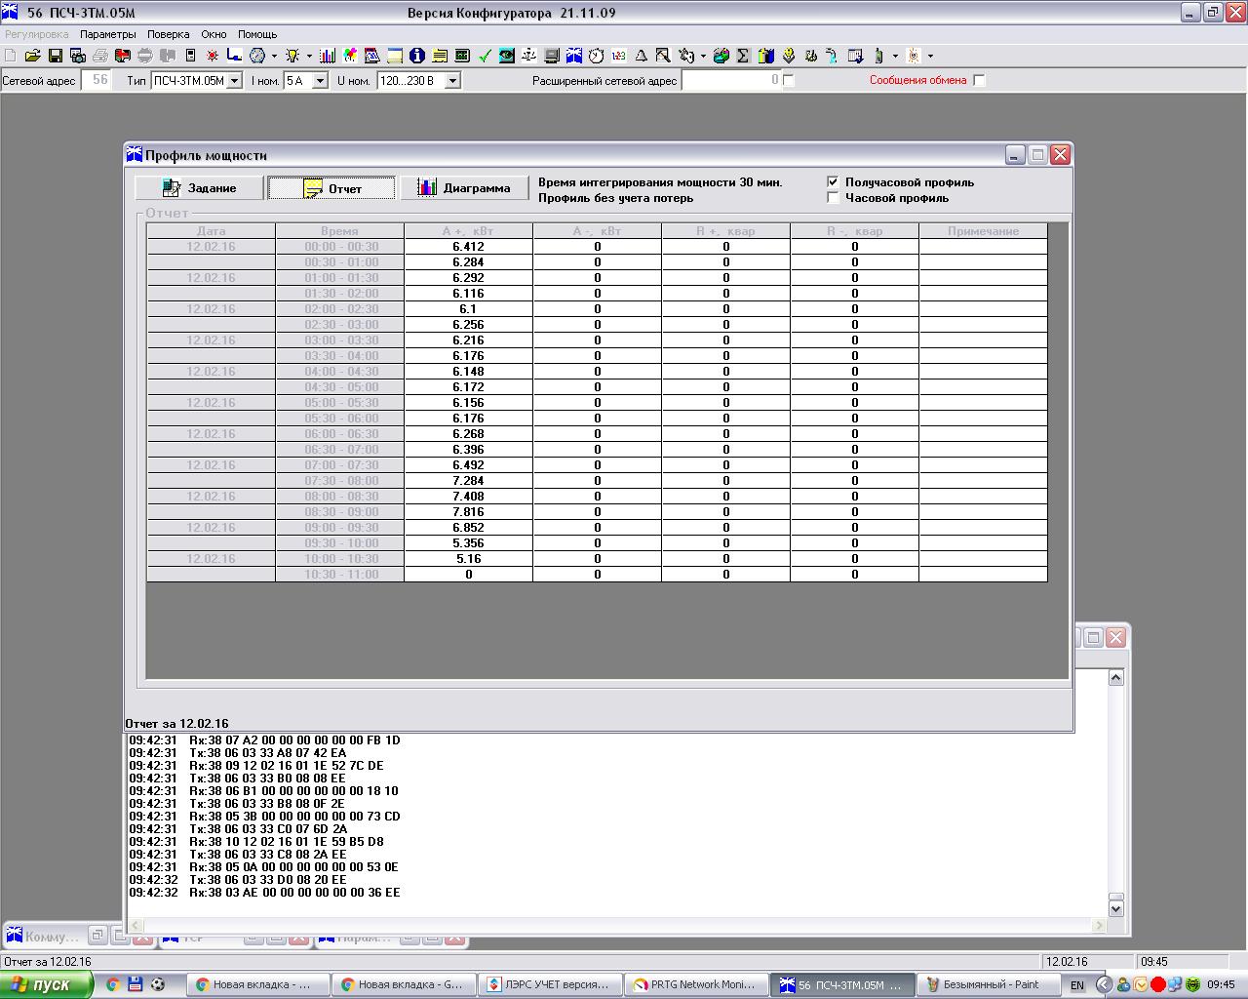This screenshot has width=1248, height=999.
Task: Open the Windows пуск start button
Action: (46, 984)
